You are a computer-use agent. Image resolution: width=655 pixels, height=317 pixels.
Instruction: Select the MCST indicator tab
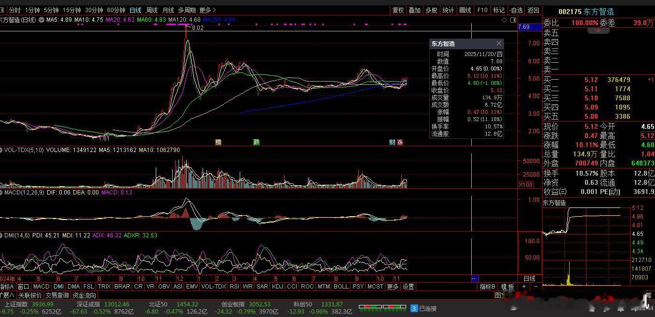point(375,286)
